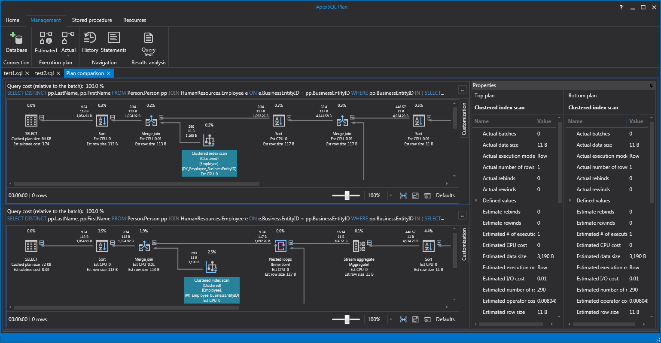This screenshot has width=661, height=343.
Task: Click the ellipsis button beside top plan query
Action: (463, 90)
